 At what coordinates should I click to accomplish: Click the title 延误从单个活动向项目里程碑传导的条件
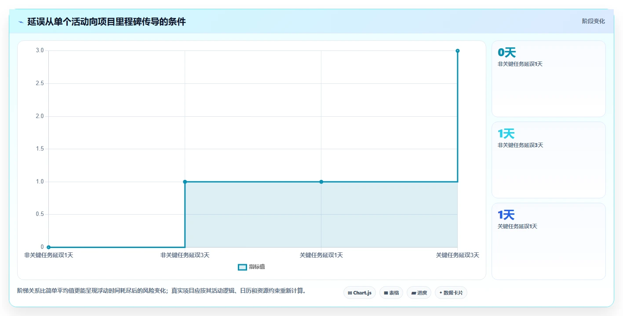click(x=106, y=22)
